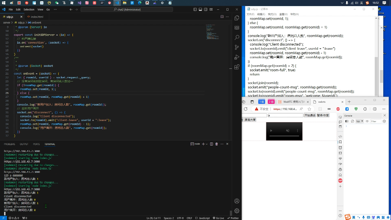Toggle the bottom panel layout button
The width and height of the screenshot is (391, 220).
[x=200, y=9]
